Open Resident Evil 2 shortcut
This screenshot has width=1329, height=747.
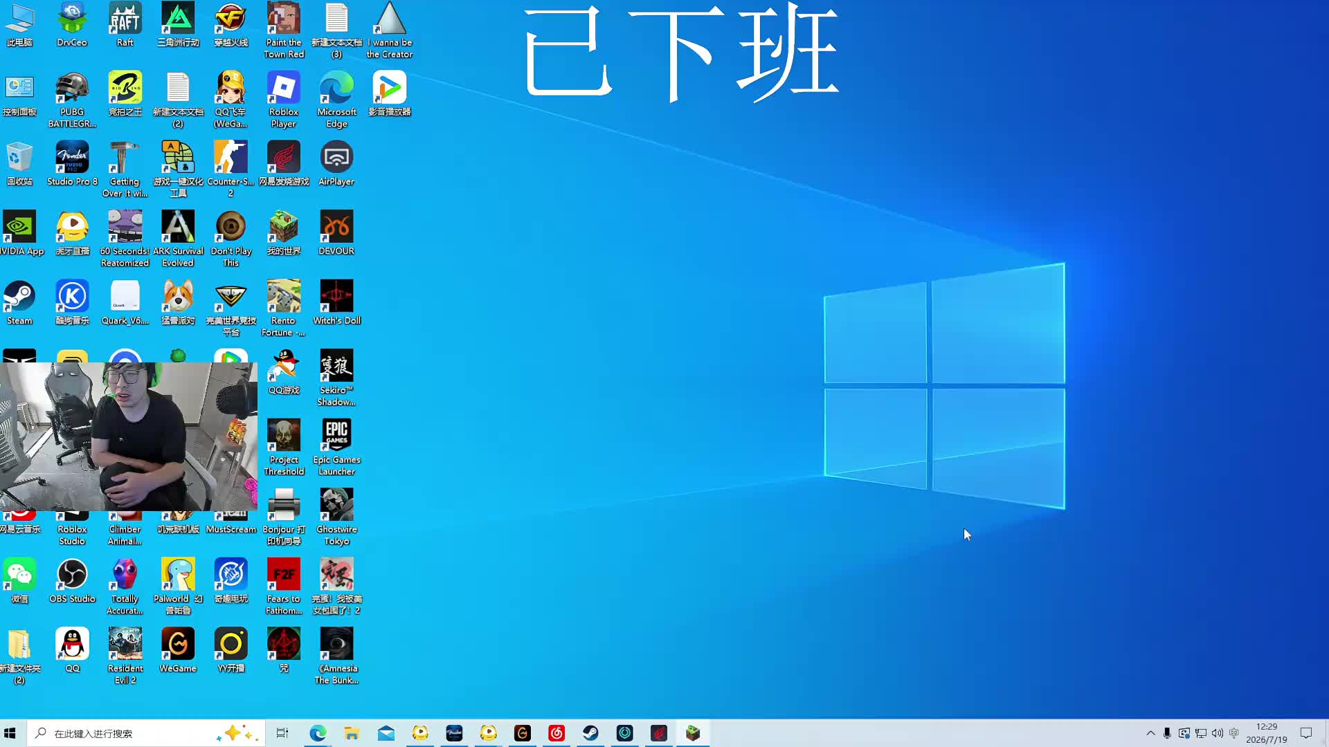pyautogui.click(x=125, y=656)
